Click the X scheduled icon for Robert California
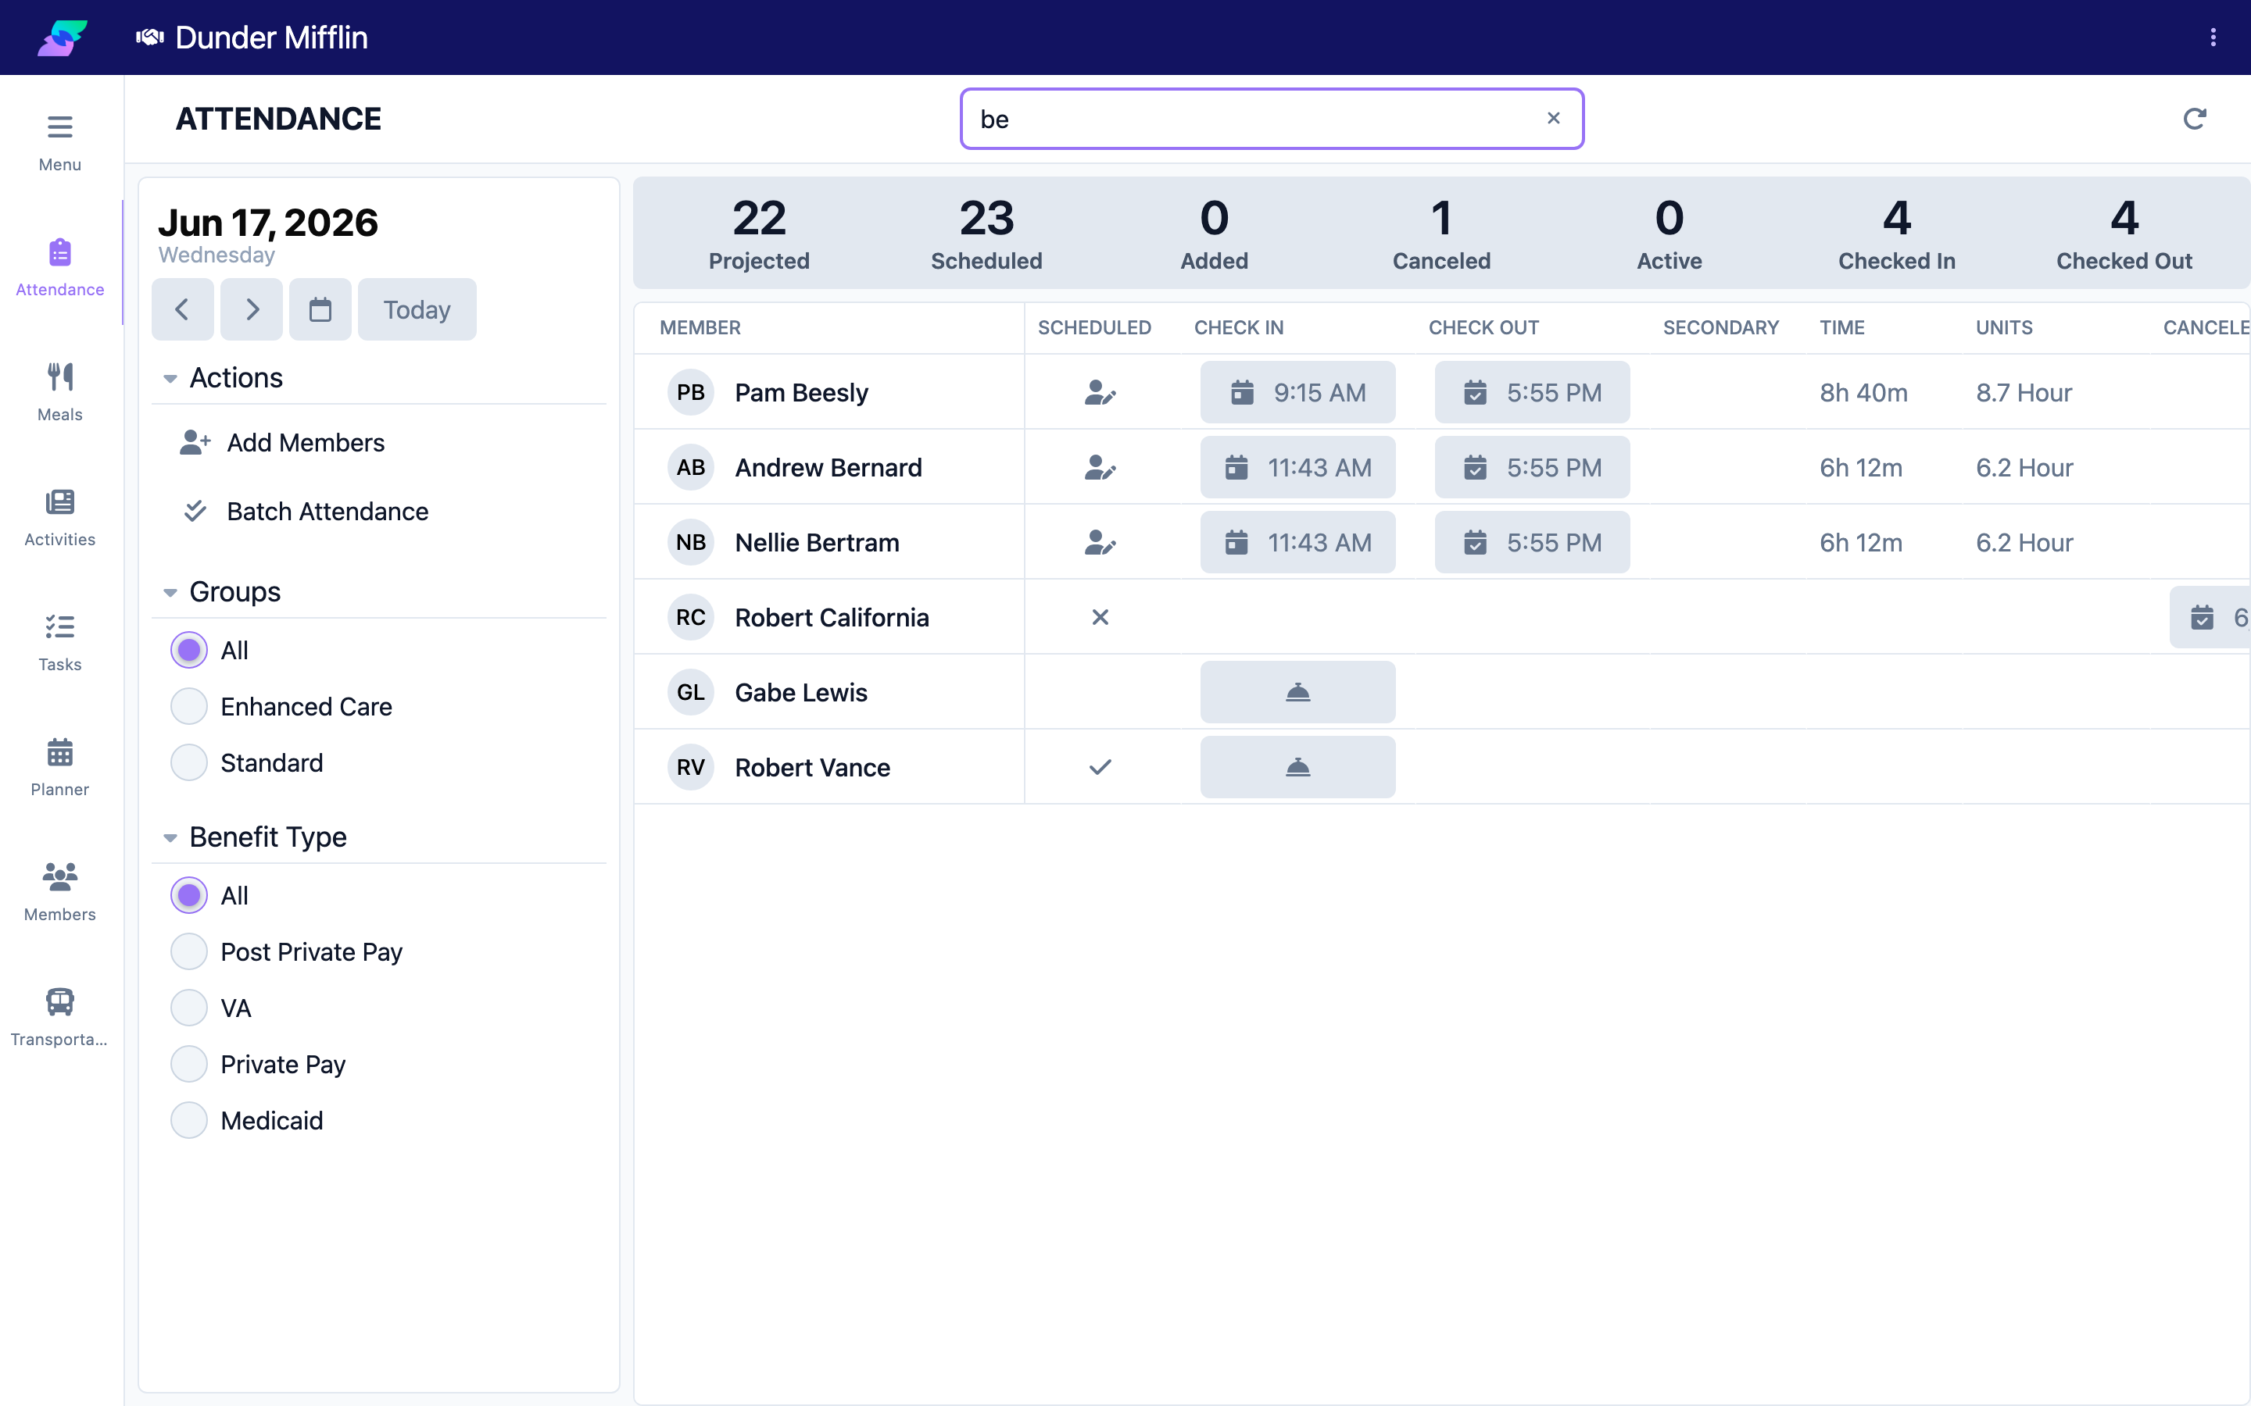The image size is (2251, 1406). [1100, 617]
